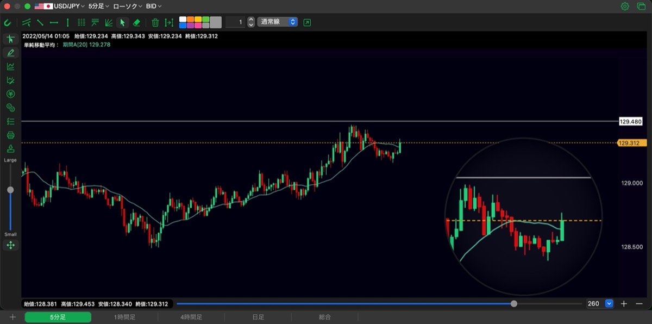Open the external link arrow icon

click(x=308, y=22)
